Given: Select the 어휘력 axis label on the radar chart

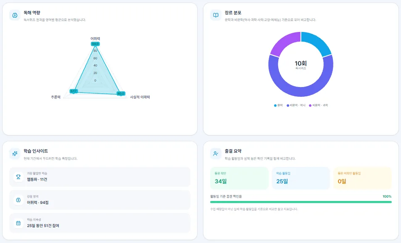Looking at the screenshot, I should (95, 39).
